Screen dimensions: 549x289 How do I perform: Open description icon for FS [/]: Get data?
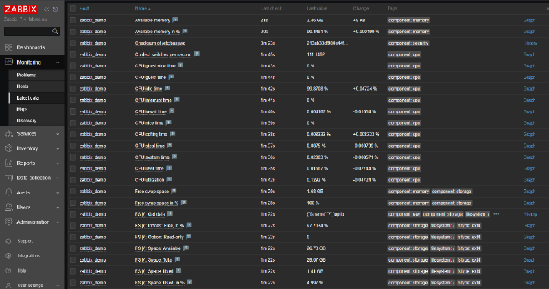[x=170, y=213]
